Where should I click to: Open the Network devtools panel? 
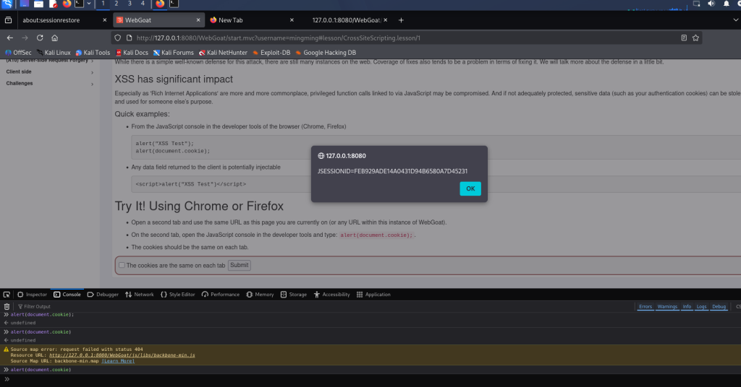(x=140, y=295)
